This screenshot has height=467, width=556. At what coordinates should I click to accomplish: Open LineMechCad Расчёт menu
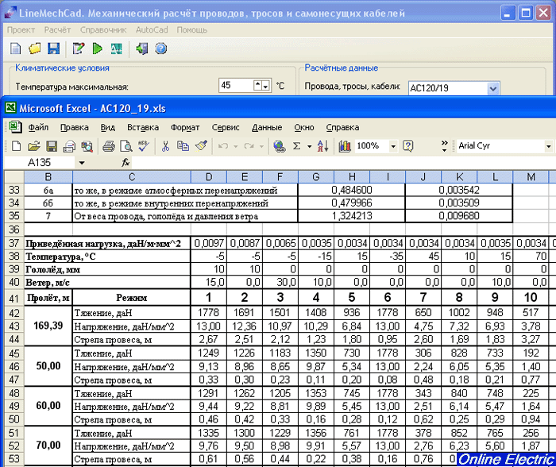pyautogui.click(x=57, y=30)
